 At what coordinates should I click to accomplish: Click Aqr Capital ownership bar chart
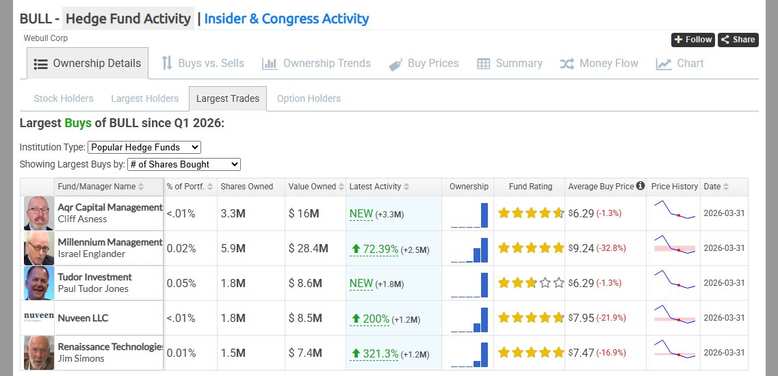click(469, 215)
